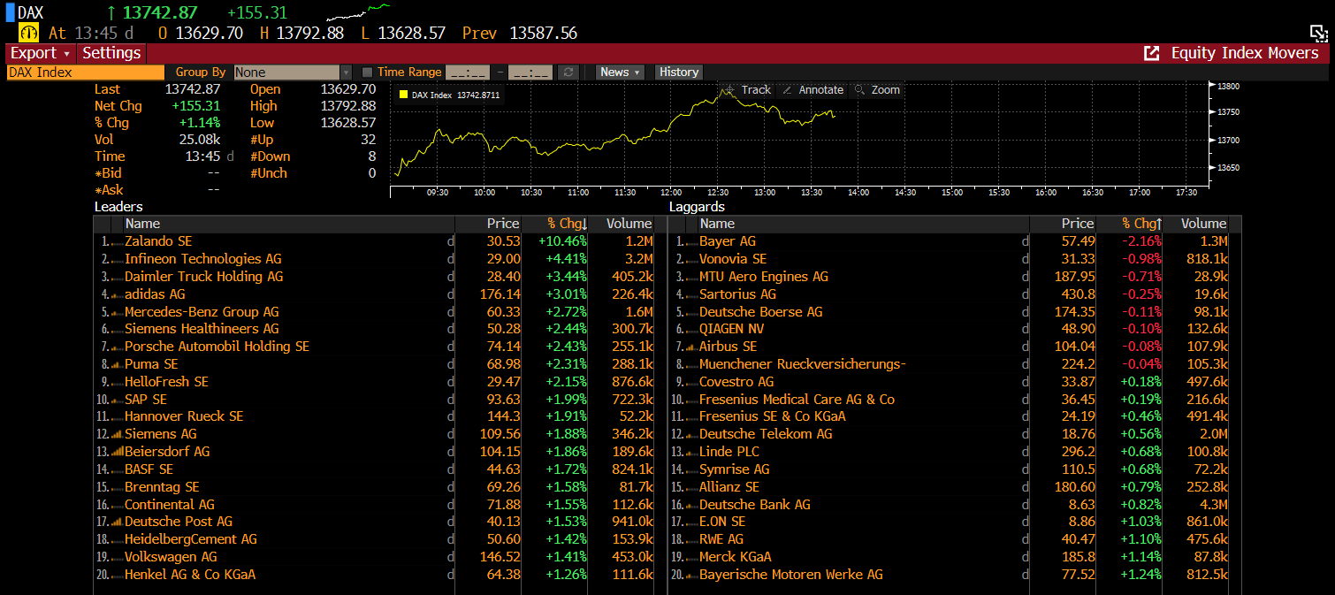
Task: Click the Time Range start time field
Action: [x=468, y=72]
